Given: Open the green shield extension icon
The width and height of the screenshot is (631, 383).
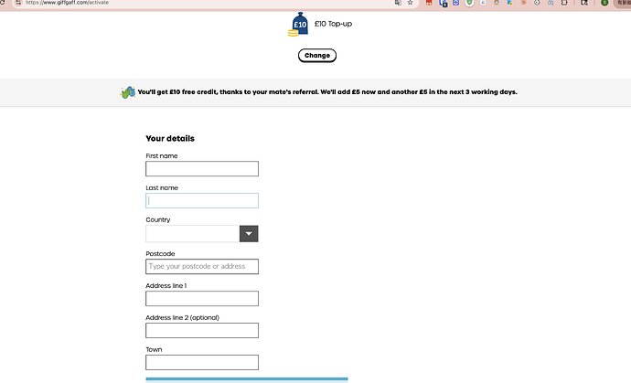Looking at the screenshot, I should tap(469, 3).
